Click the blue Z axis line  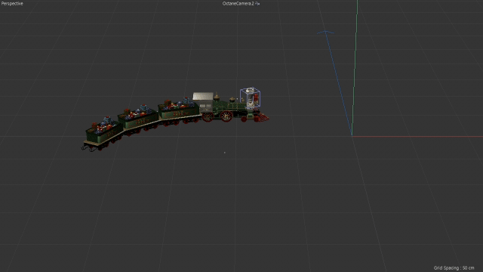pyautogui.click(x=339, y=83)
